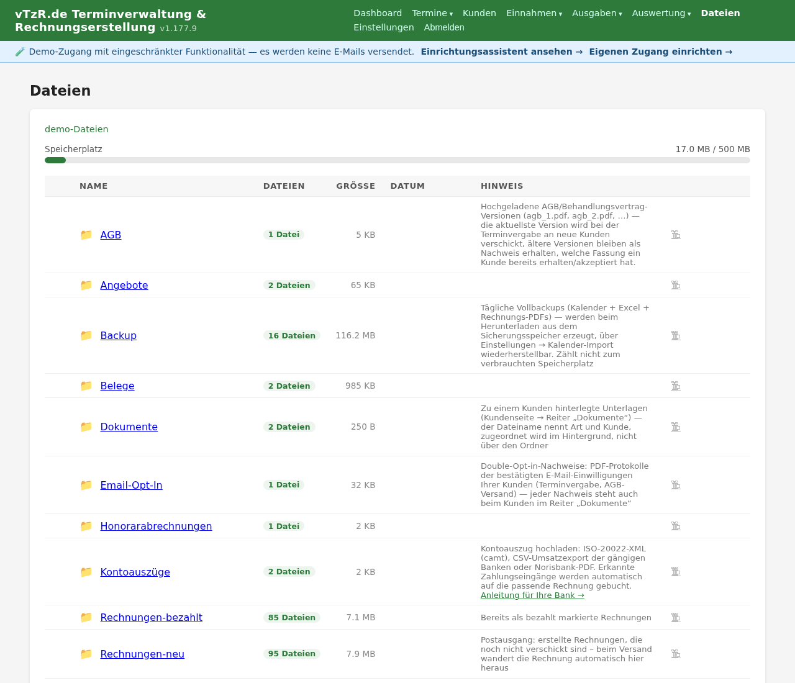Download the Backup folder as ZIP

(676, 335)
